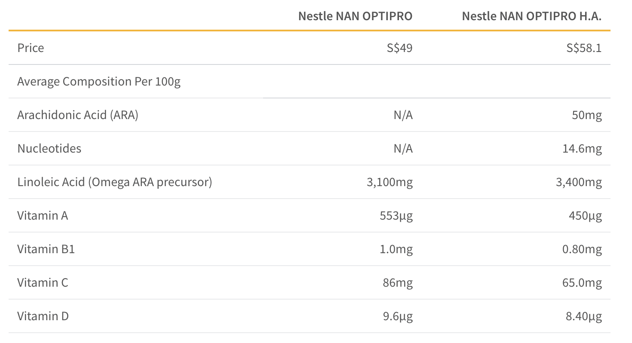Click the Nestle NAN OPTIPRO H.A. column header
632x343 pixels.
(x=531, y=16)
